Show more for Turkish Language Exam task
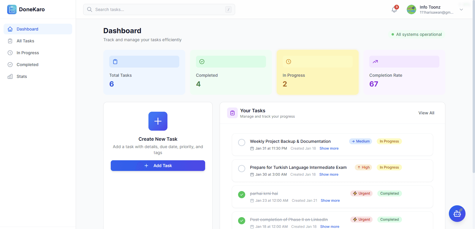Screen dimensions: 475x229 pyautogui.click(x=329, y=174)
